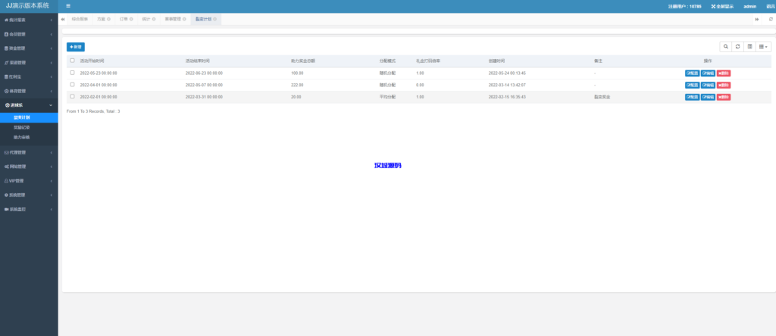Click the table search magnifier icon

(x=726, y=46)
